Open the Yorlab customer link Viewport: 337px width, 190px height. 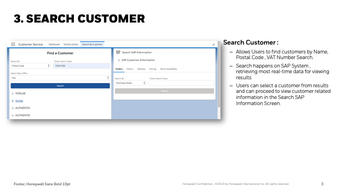point(19,100)
